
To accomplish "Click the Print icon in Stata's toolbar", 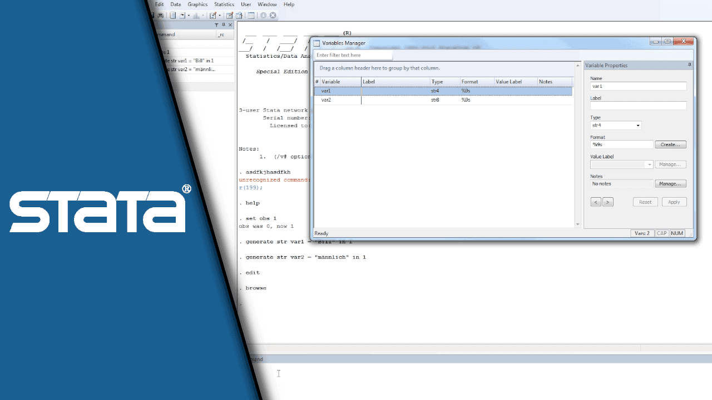I will click(161, 16).
